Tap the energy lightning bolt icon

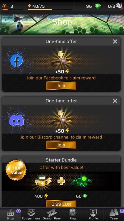coord(29,6)
